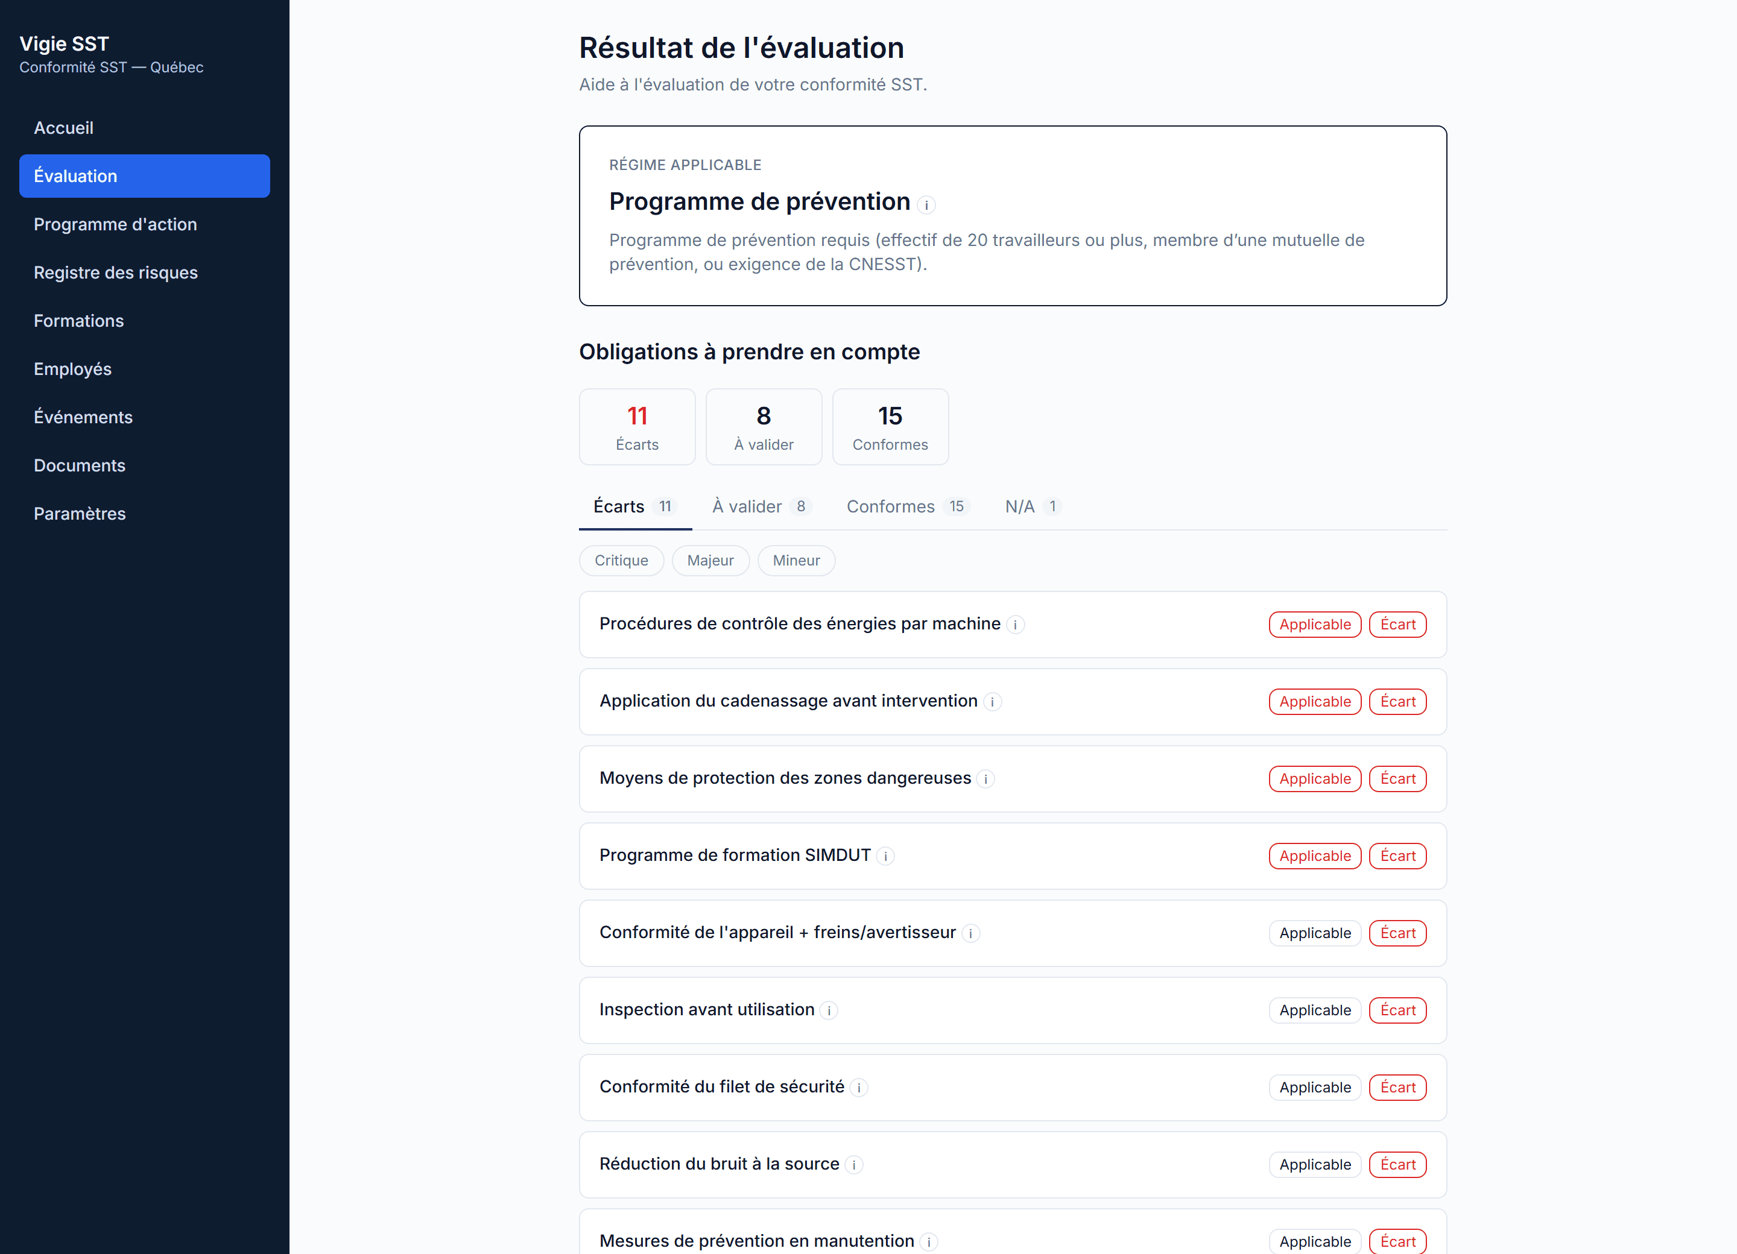
Task: Open Évaluation in the sidebar
Action: (x=145, y=176)
